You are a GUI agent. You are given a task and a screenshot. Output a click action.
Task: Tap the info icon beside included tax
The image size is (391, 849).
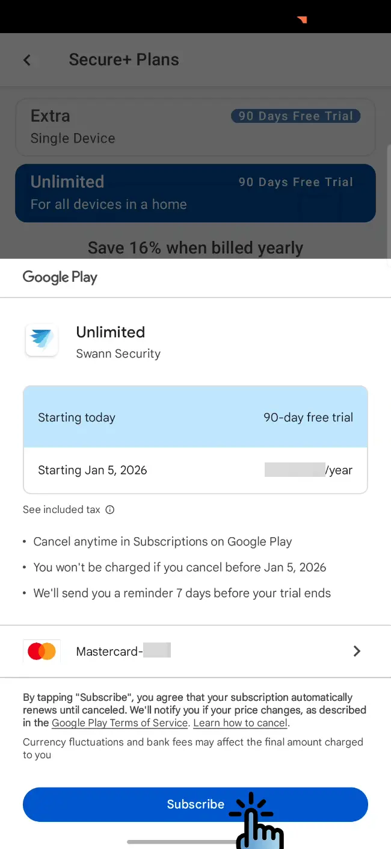pyautogui.click(x=110, y=509)
